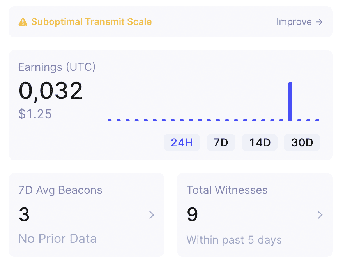Click the yellow warning triangle icon
343x260 pixels.
(23, 22)
